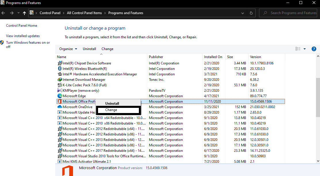
Task: Open Turn Windows features on or off
Action: coord(28,45)
